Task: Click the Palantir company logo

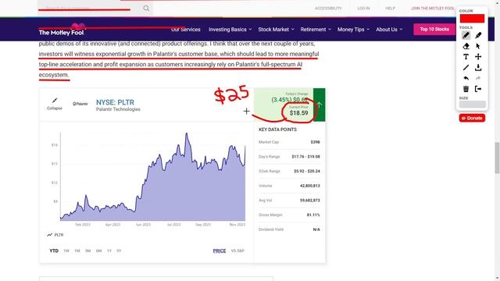Action: (x=80, y=104)
